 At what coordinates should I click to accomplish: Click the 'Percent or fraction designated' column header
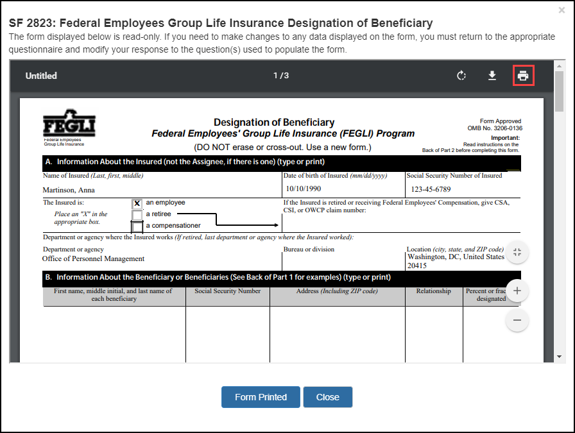click(x=486, y=295)
